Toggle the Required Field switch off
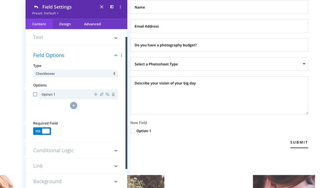This screenshot has height=188, width=335. pos(42,131)
